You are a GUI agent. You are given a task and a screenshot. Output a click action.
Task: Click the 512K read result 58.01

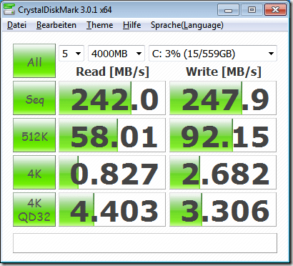[x=112, y=135]
